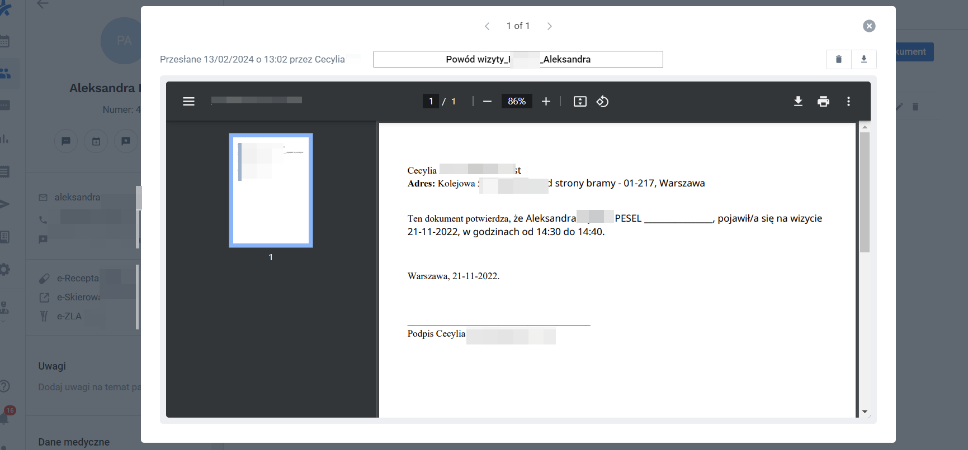
Task: Go to the next document arrow
Action: coord(550,26)
